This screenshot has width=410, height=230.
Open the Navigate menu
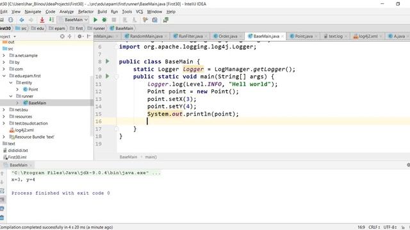click(x=33, y=11)
